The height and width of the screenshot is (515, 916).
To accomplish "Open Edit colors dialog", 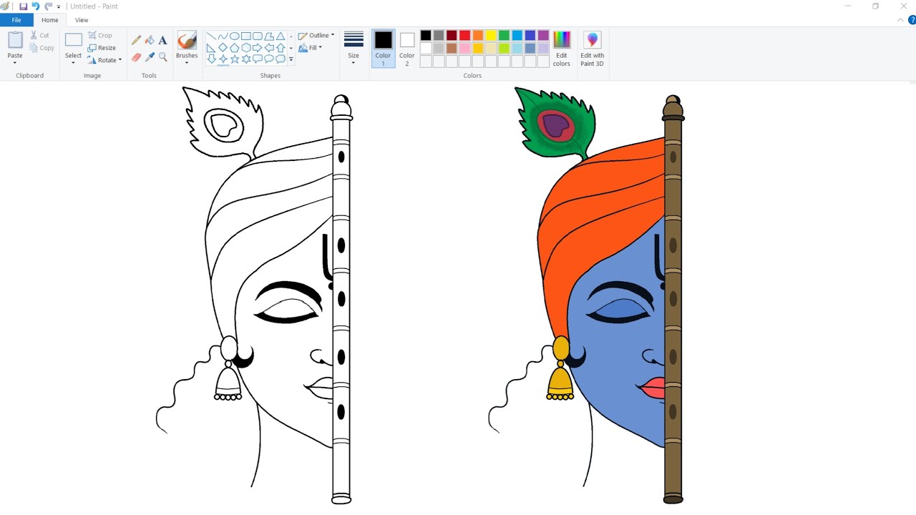I will [562, 49].
